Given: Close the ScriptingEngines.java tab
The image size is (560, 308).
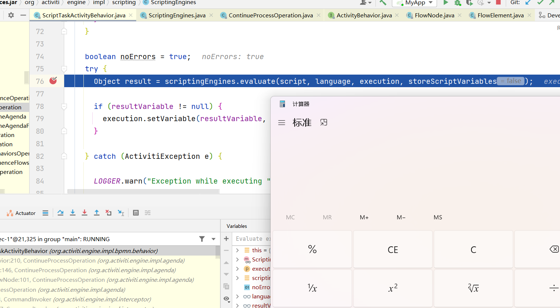Looking at the screenshot, I should 211,15.
